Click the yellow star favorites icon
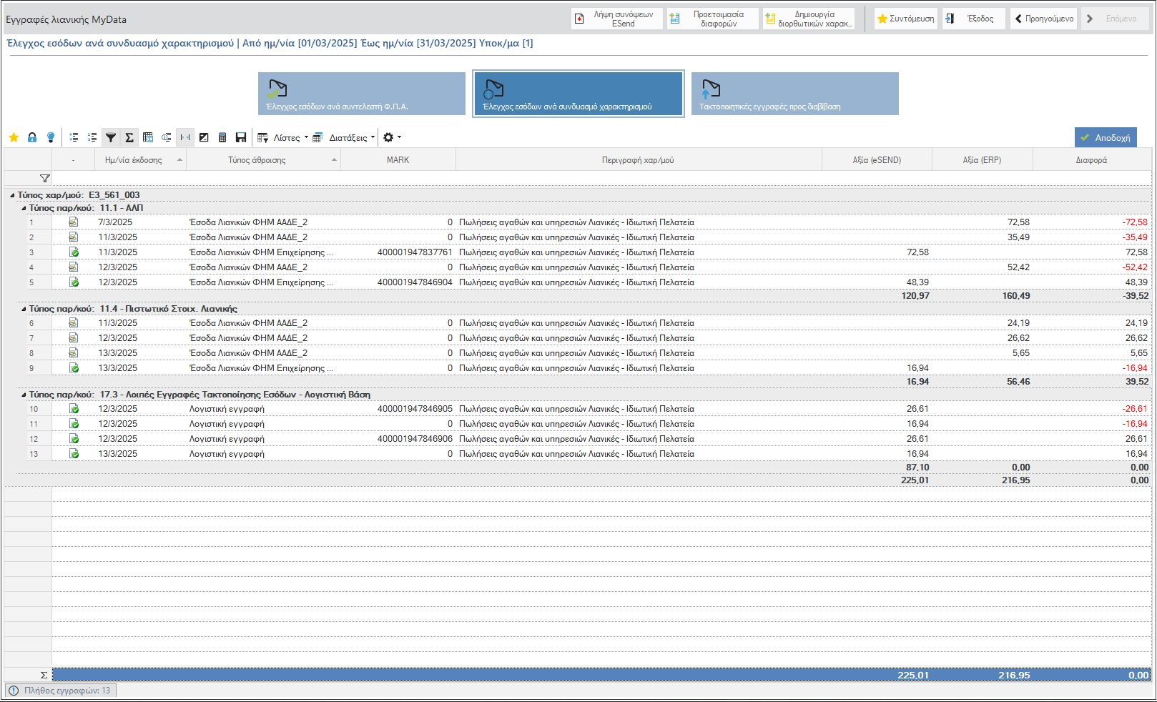The image size is (1157, 702). (x=14, y=137)
